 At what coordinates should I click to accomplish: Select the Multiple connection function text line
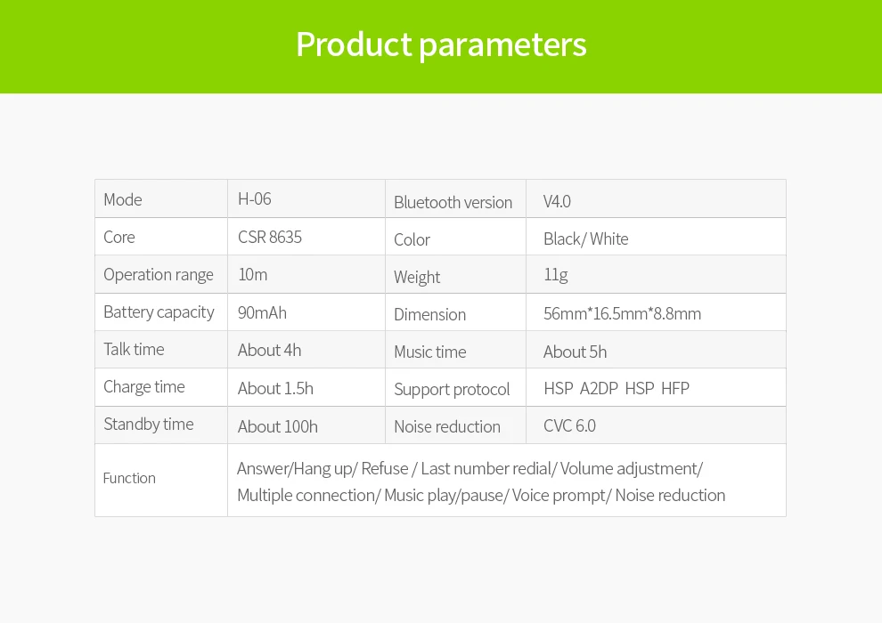481,496
